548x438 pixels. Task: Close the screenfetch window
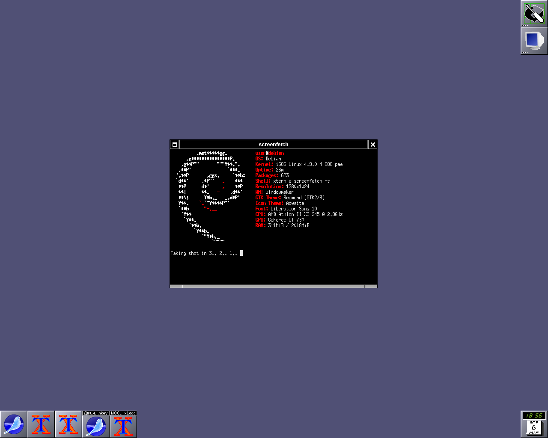372,145
